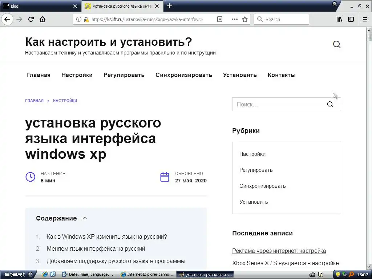The height and width of the screenshot is (279, 372).
Task: Open Синхронизировать in the site navigation menu
Action: point(183,75)
